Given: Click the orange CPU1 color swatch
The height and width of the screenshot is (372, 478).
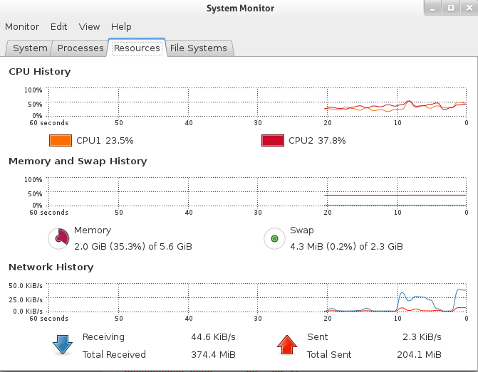Looking at the screenshot, I should tap(61, 141).
